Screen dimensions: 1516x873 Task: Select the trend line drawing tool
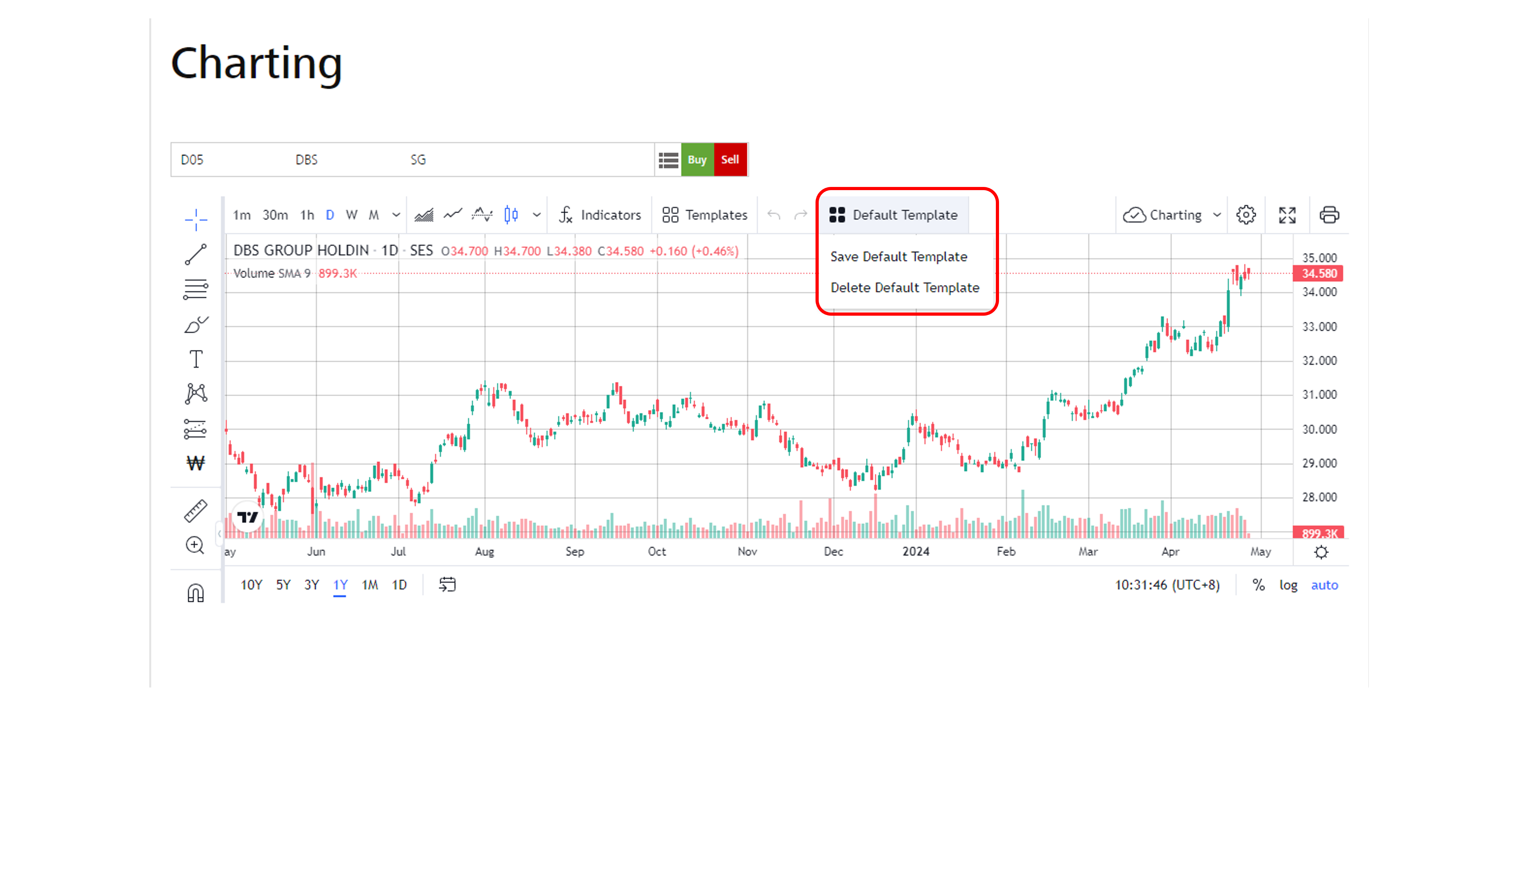pyautogui.click(x=195, y=255)
